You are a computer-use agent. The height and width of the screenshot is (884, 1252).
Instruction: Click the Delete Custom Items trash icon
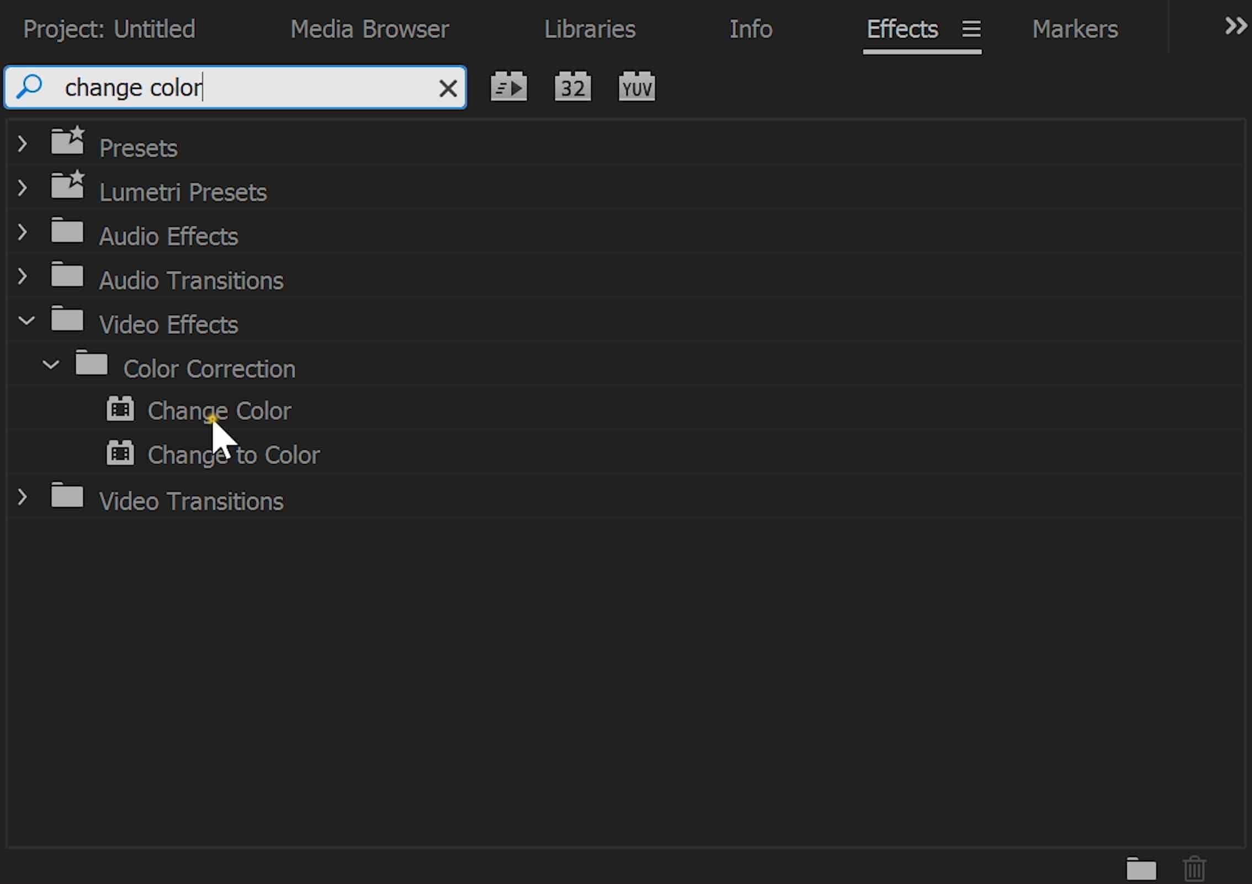[x=1194, y=869]
